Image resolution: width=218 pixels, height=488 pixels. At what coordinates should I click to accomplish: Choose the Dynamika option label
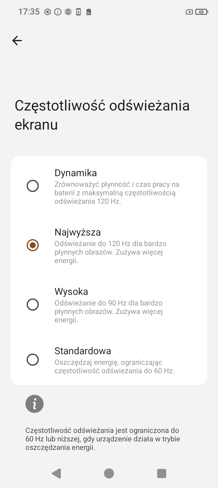click(76, 173)
